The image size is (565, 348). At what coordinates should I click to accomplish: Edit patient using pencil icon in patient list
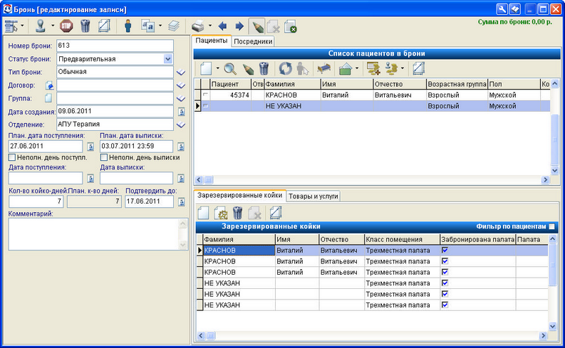(x=248, y=68)
